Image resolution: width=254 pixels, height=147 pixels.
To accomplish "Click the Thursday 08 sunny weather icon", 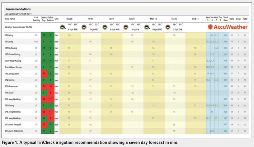I will click(63, 27).
